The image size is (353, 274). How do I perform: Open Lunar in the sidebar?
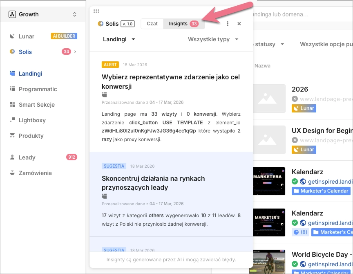(26, 36)
